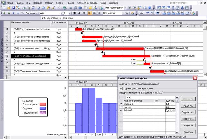Viewport: 207px width, 139px height.
Task: Zoom in on the timescale
Action: tap(130, 8)
